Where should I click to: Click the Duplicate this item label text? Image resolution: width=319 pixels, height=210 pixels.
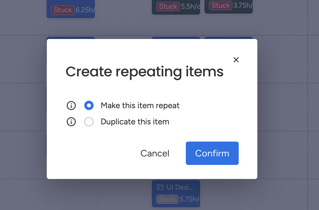pos(135,122)
